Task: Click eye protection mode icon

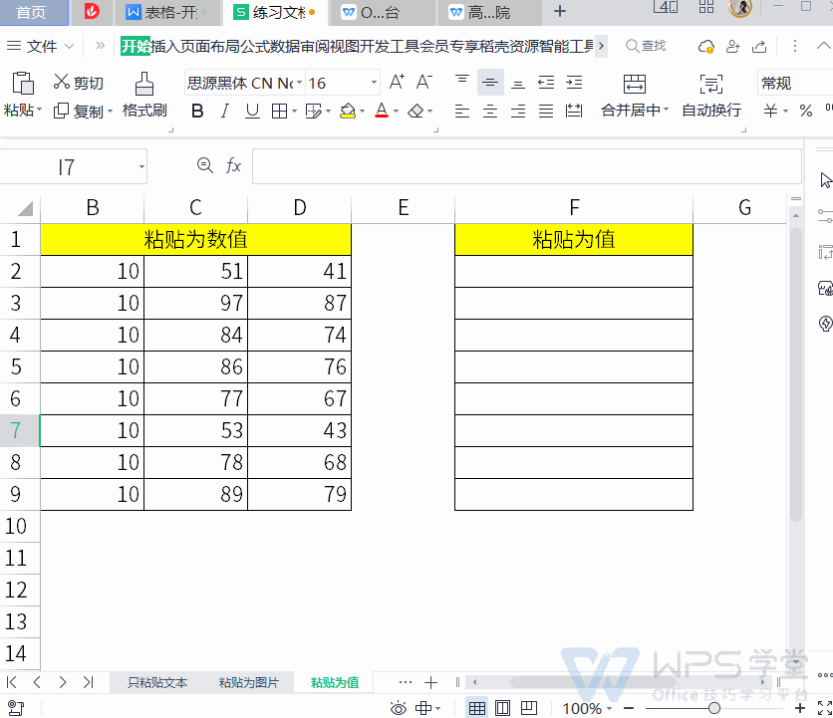Action: 398,708
